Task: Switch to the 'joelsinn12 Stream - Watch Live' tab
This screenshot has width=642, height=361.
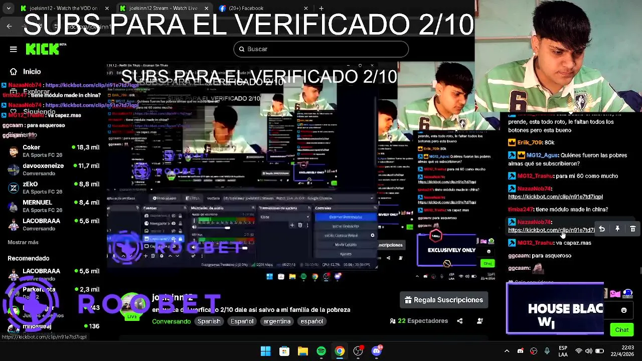Action: pyautogui.click(x=164, y=8)
